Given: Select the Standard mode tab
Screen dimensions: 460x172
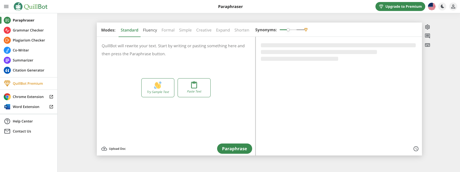Looking at the screenshot, I should pyautogui.click(x=129, y=30).
